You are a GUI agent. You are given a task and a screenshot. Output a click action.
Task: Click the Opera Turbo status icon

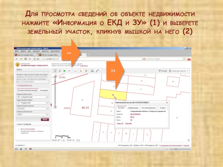coord(30,149)
